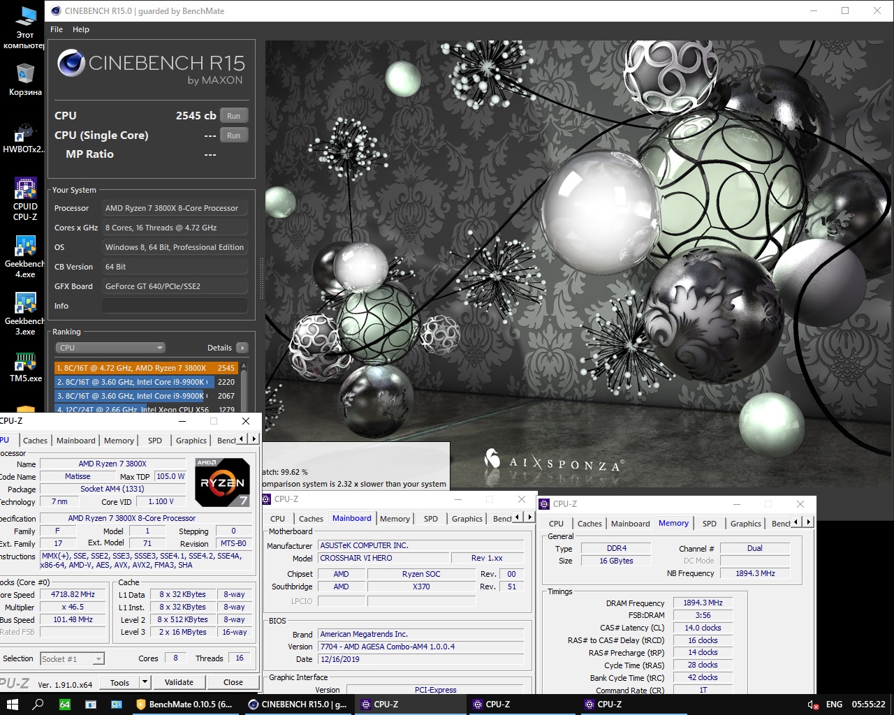Open SPD tab in CPU-Z memory window

710,524
